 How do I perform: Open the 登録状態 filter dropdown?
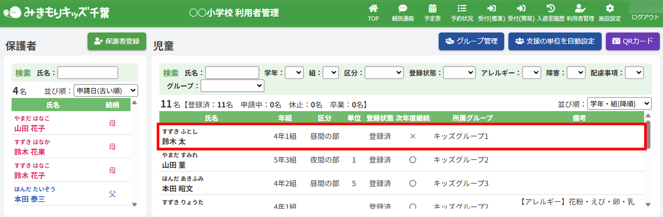pos(459,73)
